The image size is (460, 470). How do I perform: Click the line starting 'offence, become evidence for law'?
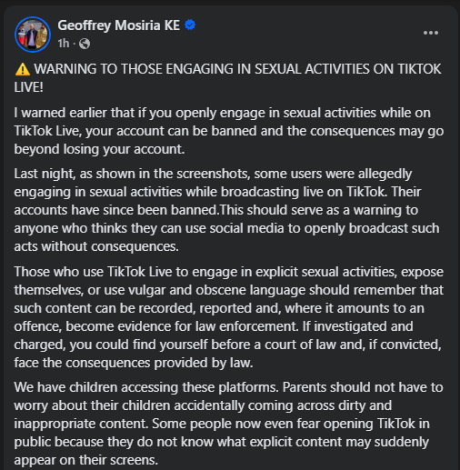214,326
